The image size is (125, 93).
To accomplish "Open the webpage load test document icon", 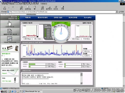I will click(10, 31).
